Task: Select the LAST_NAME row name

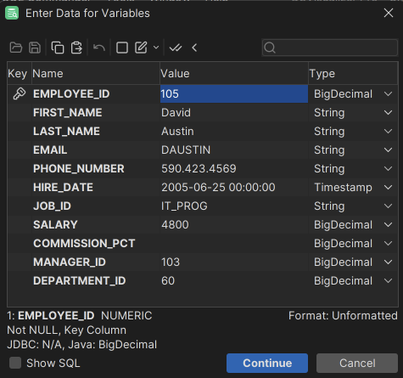Action: (x=66, y=131)
